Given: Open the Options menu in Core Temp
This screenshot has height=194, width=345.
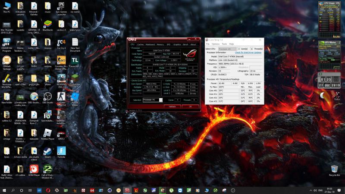Looking at the screenshot, I should click(x=215, y=44).
